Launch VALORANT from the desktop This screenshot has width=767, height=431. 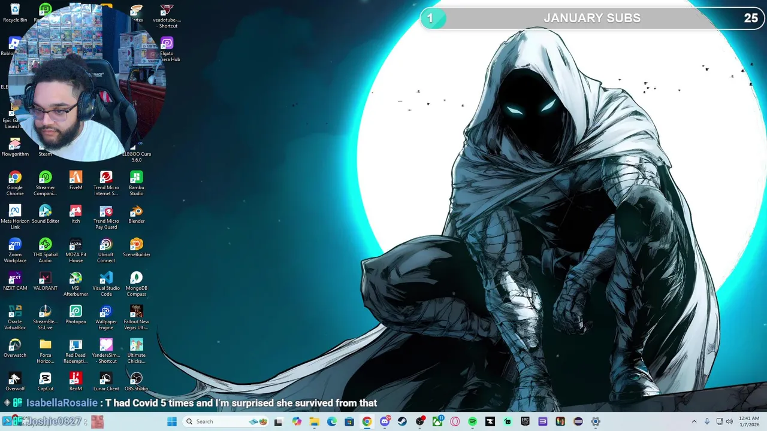click(45, 281)
